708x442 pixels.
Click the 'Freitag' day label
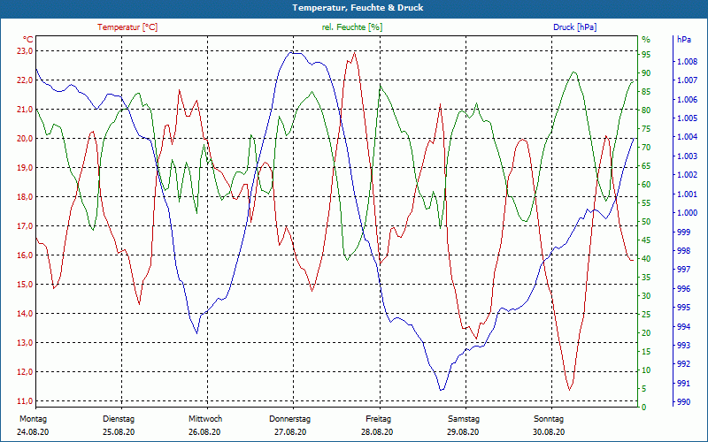(379, 419)
